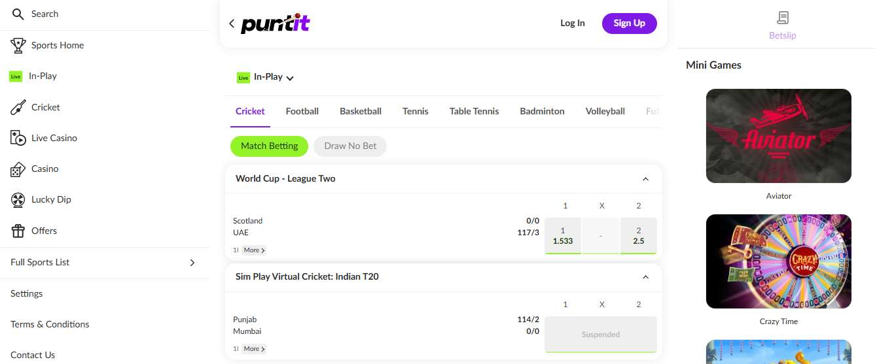Click the Search magnifier icon in sidebar
This screenshot has width=875, height=364.
point(18,14)
